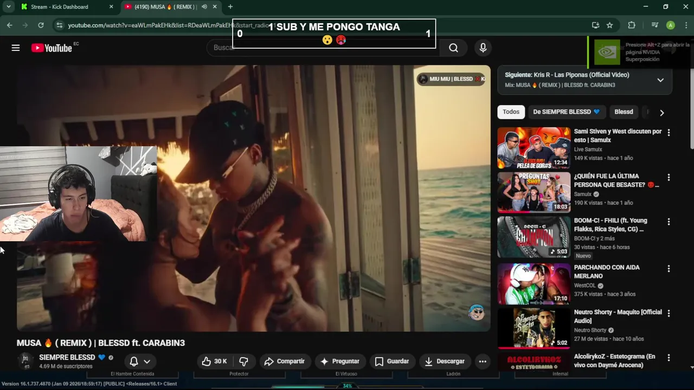Expand the Siguiente mix playlist panel
694x390 pixels.
pyautogui.click(x=660, y=80)
